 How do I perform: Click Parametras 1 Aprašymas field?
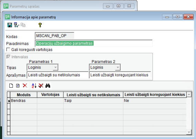click(x=58, y=75)
